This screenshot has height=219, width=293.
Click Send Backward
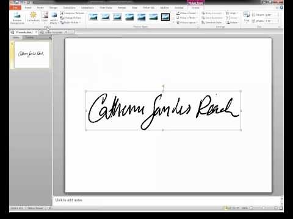point(212,18)
